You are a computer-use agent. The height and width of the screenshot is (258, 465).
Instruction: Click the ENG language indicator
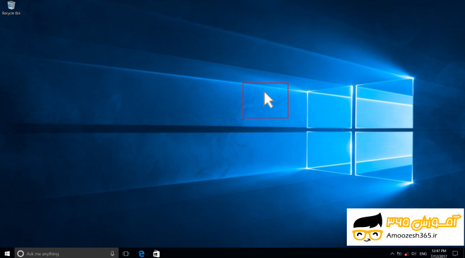[423, 254]
